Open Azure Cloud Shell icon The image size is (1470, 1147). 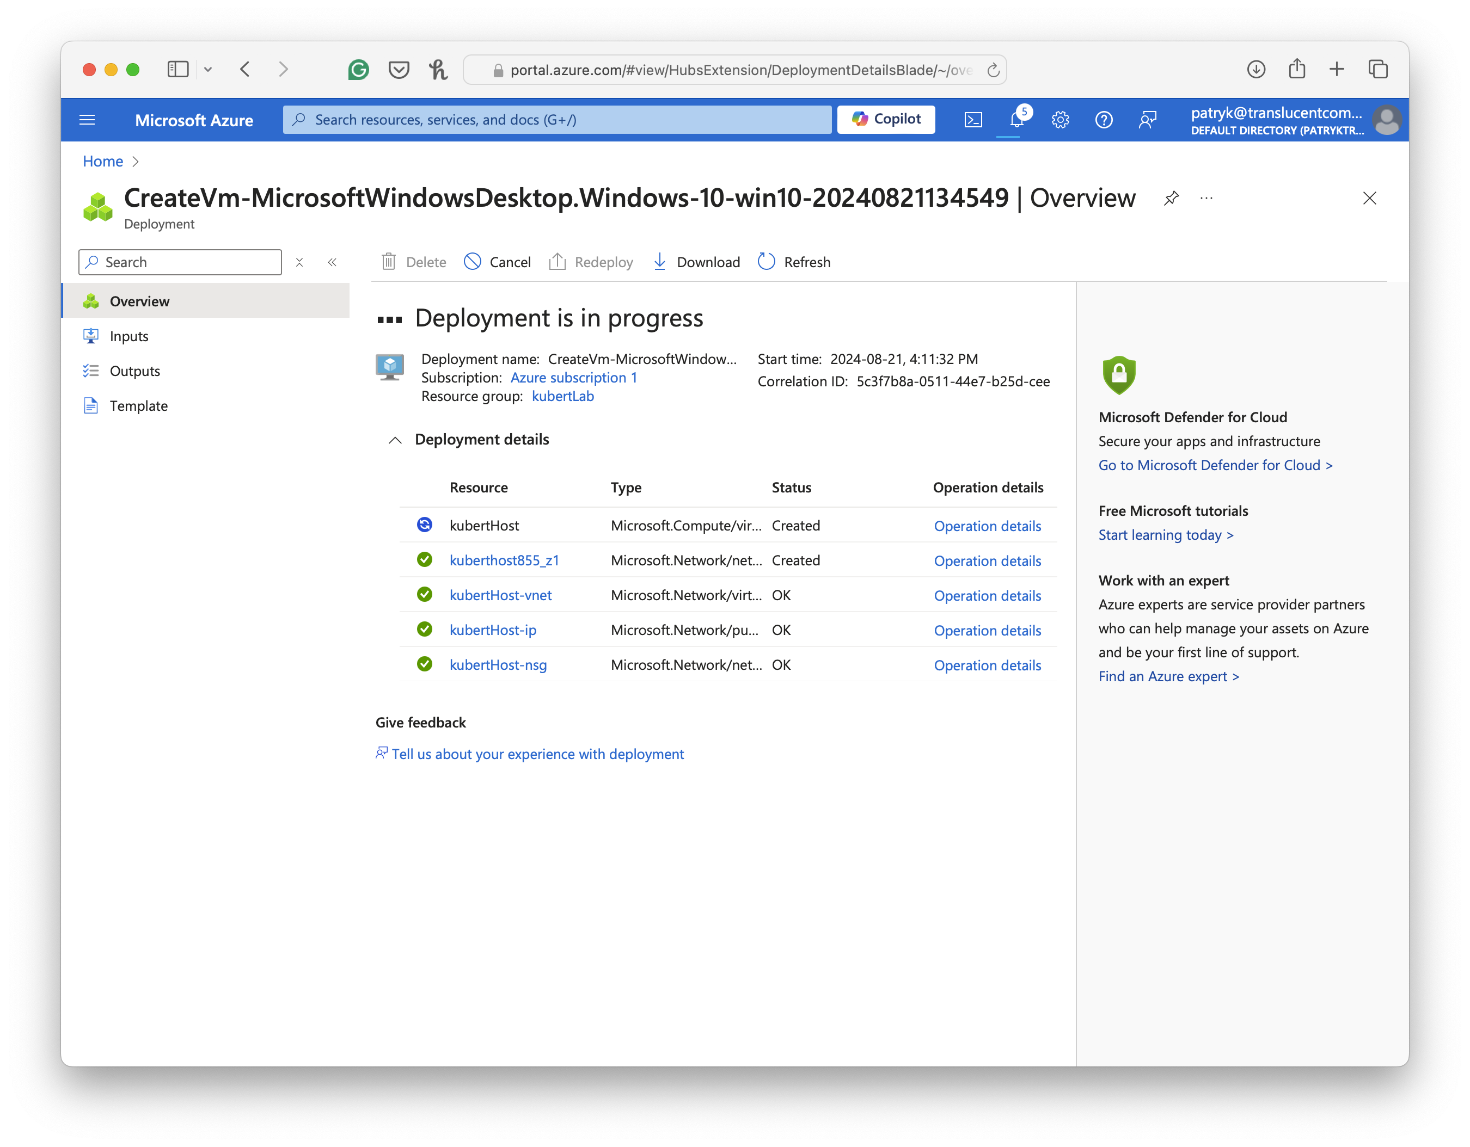(x=973, y=120)
